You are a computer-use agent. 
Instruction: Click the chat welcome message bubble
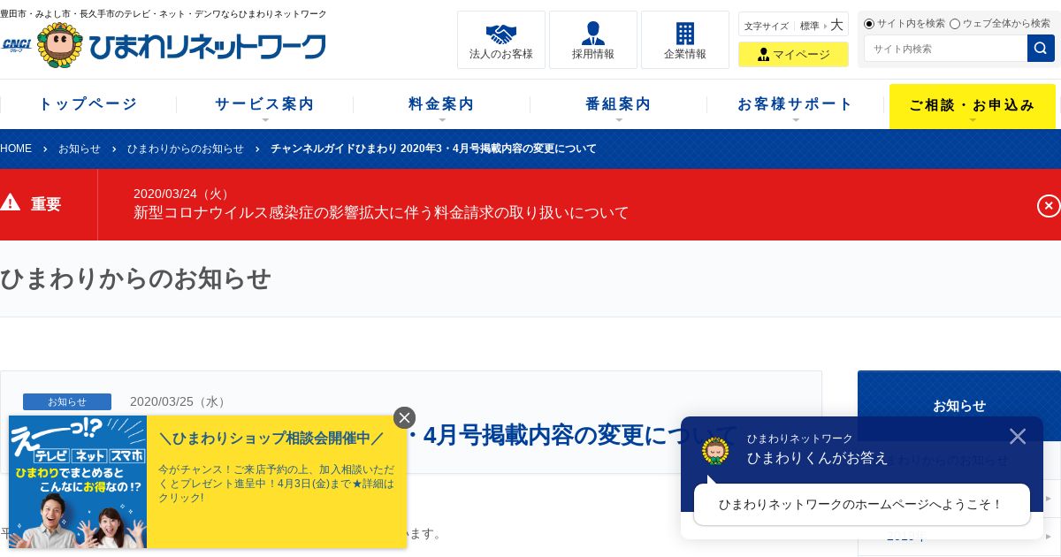[862, 504]
